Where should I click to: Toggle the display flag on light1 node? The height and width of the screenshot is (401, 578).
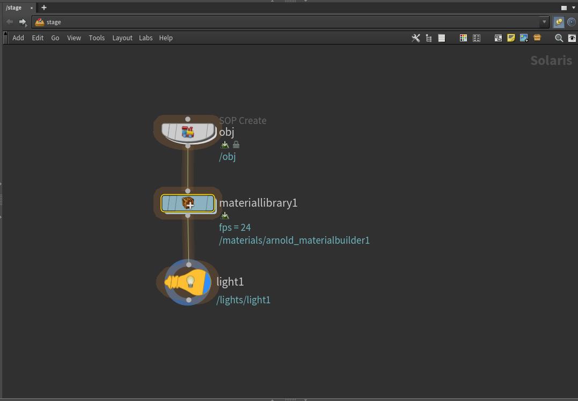[207, 282]
